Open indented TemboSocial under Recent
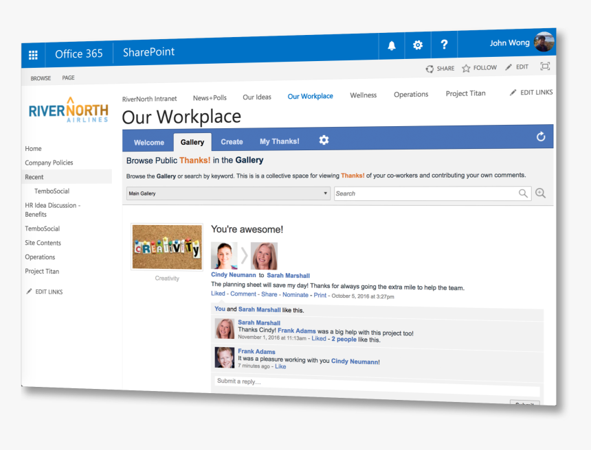 tap(52, 191)
